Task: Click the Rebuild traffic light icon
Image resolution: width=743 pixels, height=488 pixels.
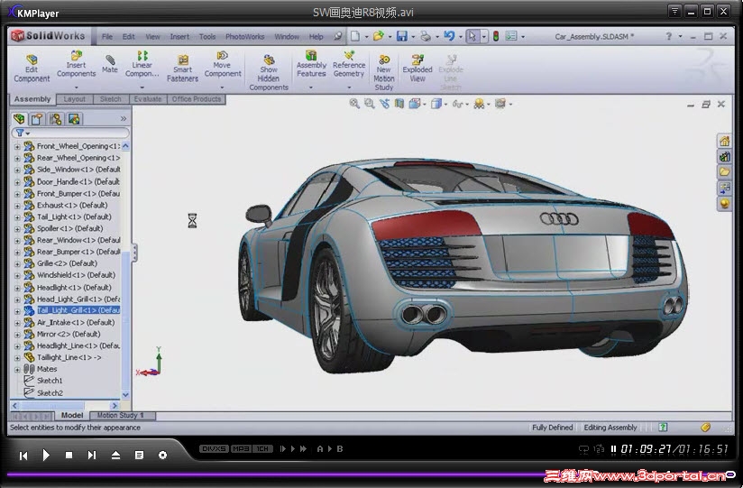Action: click(x=496, y=36)
